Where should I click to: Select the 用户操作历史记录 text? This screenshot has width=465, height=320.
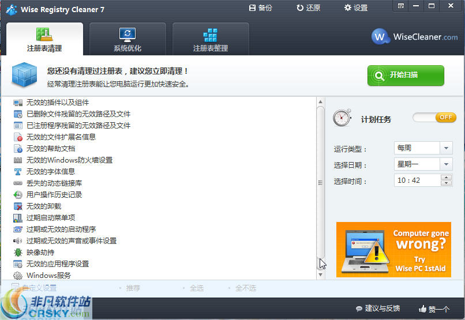(x=54, y=195)
